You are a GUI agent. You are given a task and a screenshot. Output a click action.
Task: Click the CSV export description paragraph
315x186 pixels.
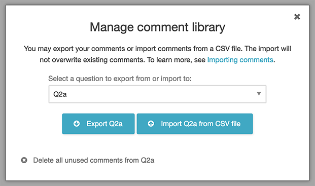[x=157, y=54]
